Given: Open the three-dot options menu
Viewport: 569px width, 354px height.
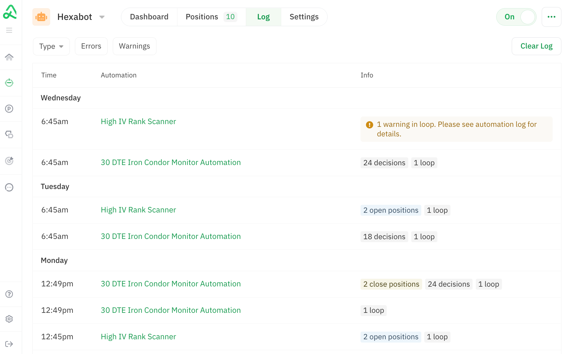Looking at the screenshot, I should coord(552,17).
